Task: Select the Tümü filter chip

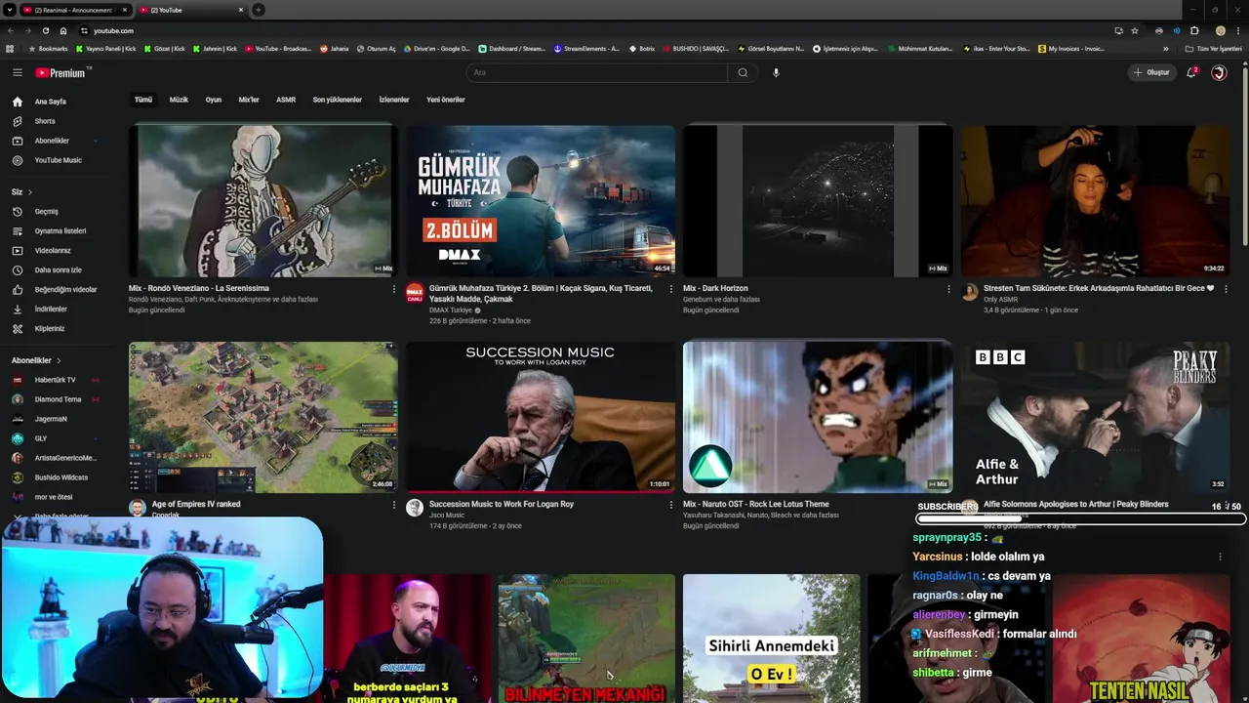Action: pos(143,100)
